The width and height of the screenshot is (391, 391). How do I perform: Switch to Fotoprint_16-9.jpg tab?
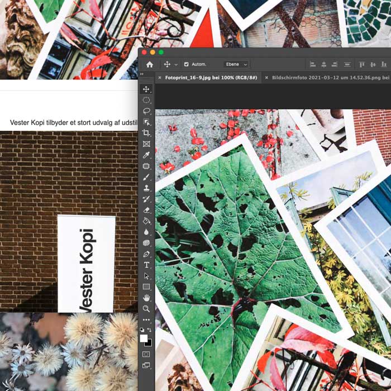coord(211,78)
